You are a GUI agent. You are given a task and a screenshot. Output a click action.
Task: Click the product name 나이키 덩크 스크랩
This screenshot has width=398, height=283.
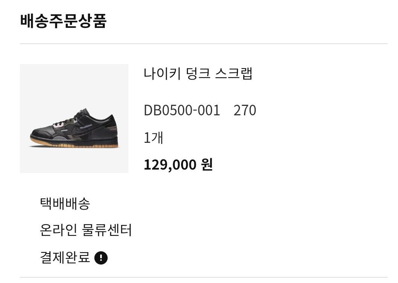[x=198, y=73]
